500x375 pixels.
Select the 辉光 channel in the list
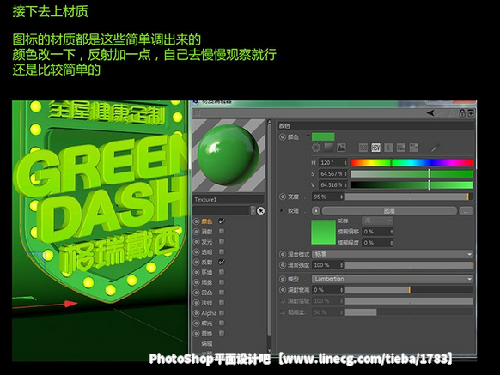(x=207, y=323)
